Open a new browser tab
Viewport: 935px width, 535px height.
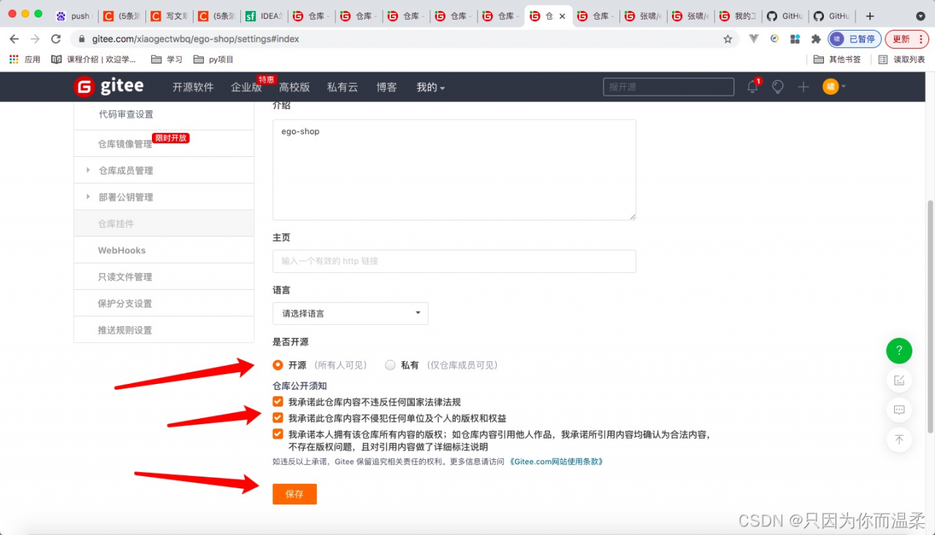click(869, 16)
